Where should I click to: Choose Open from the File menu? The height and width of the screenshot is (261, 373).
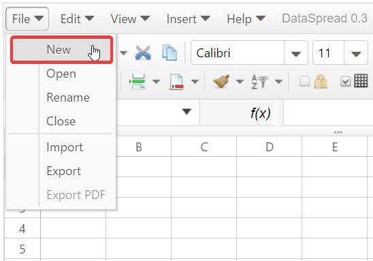pyautogui.click(x=62, y=74)
